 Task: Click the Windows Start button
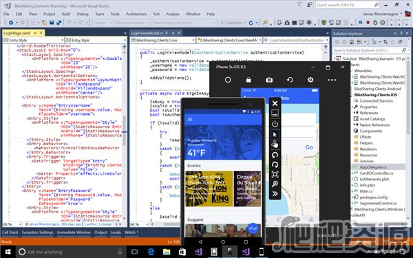8,252
